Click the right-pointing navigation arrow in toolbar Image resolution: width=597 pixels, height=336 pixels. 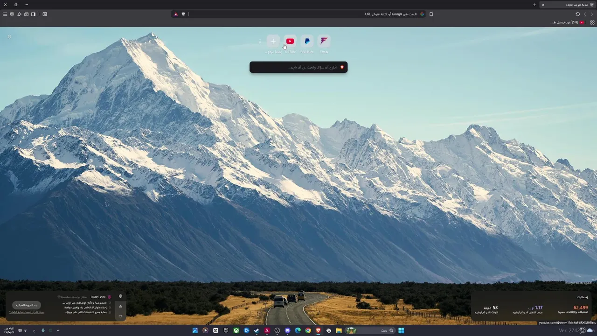(592, 14)
